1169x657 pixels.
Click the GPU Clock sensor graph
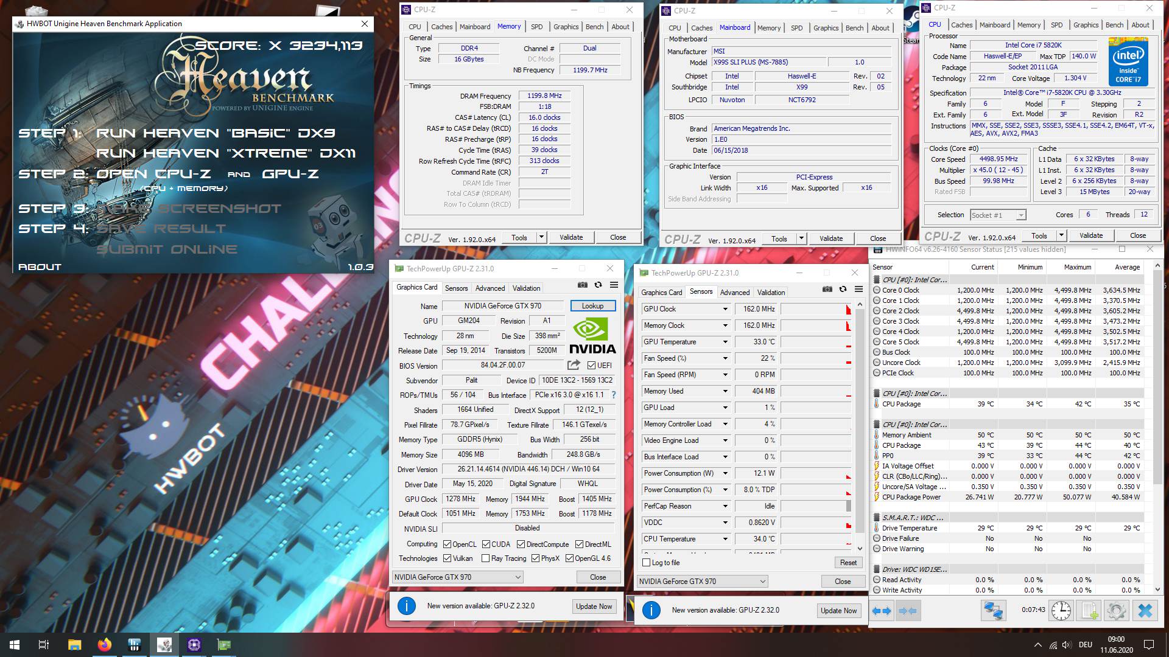tap(816, 309)
